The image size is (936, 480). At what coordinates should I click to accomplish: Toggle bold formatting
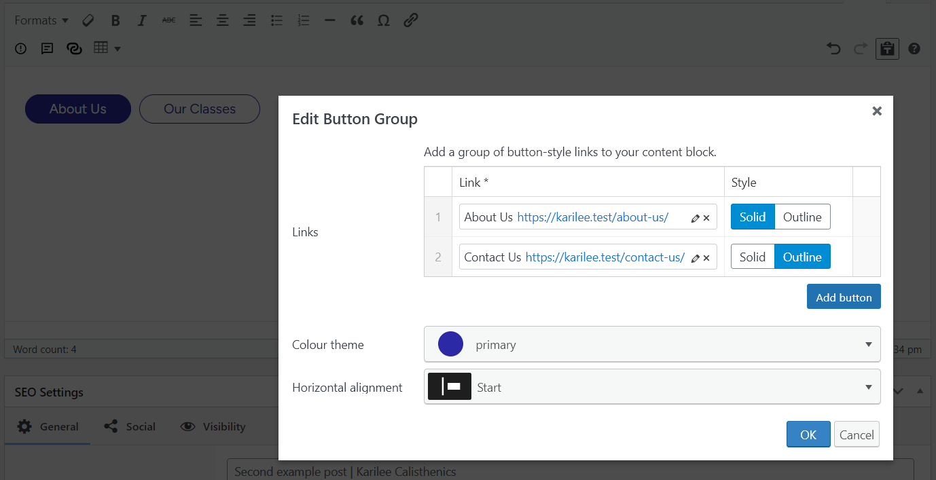[115, 20]
